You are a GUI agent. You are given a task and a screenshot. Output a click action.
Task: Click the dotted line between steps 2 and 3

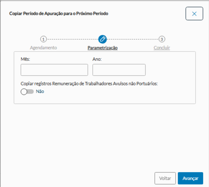click(133, 39)
